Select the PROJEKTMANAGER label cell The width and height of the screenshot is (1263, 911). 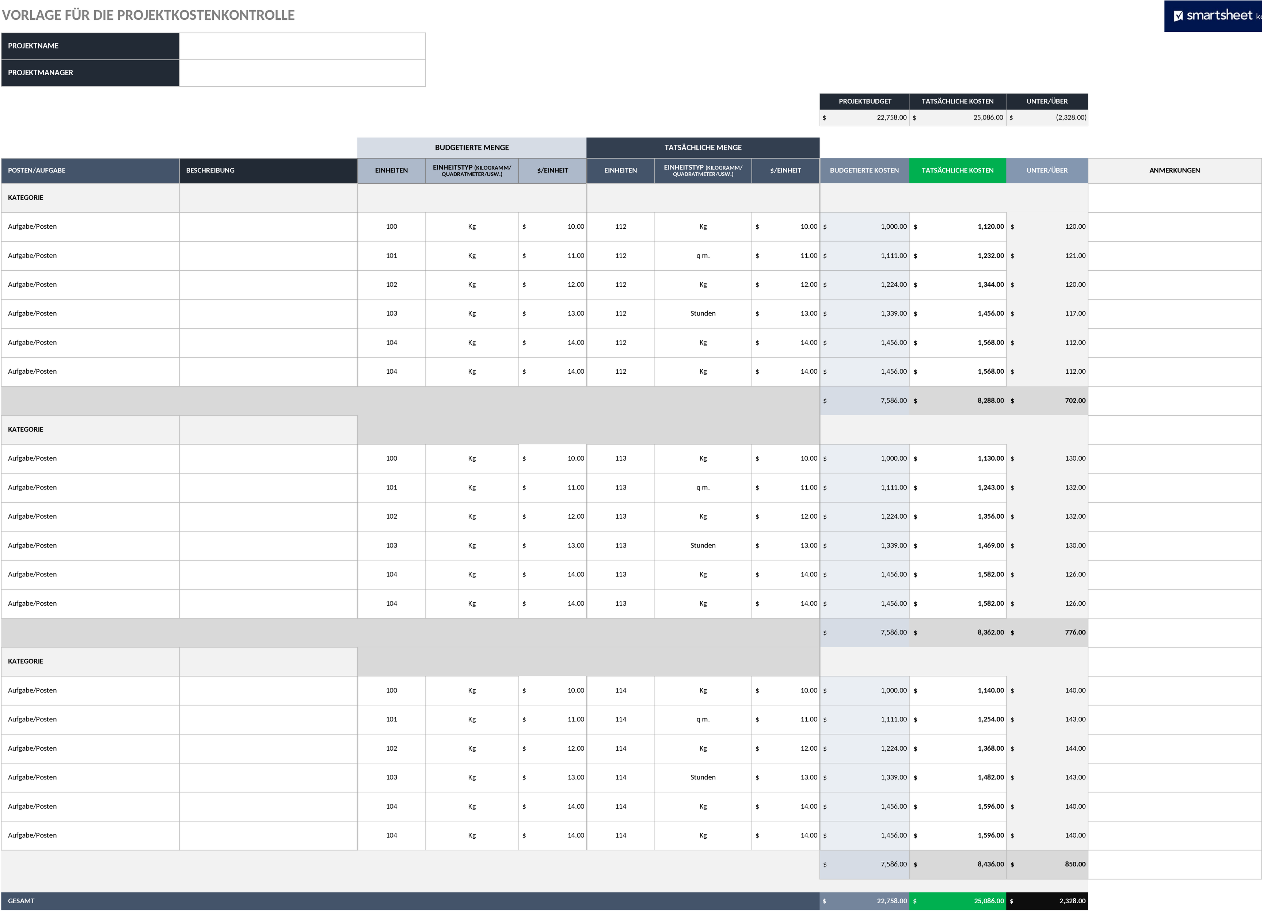[x=90, y=73]
